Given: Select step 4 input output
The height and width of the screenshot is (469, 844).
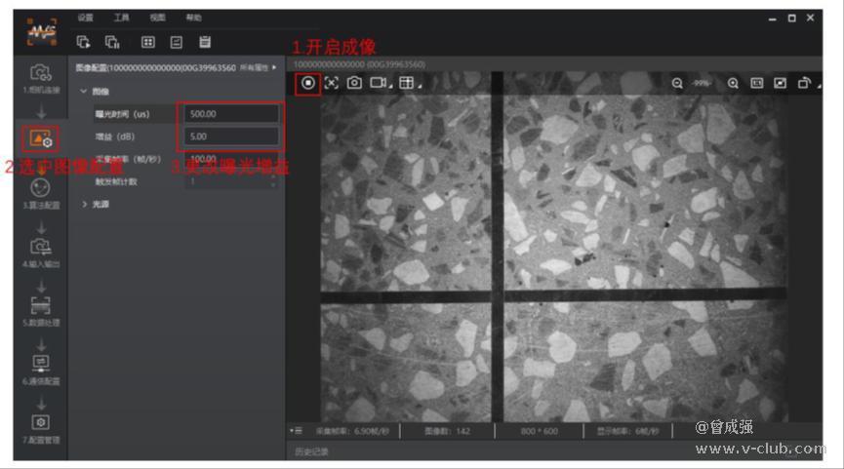Looking at the screenshot, I should point(41,253).
